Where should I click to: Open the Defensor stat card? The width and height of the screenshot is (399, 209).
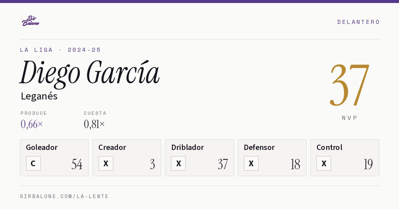[x=272, y=158]
